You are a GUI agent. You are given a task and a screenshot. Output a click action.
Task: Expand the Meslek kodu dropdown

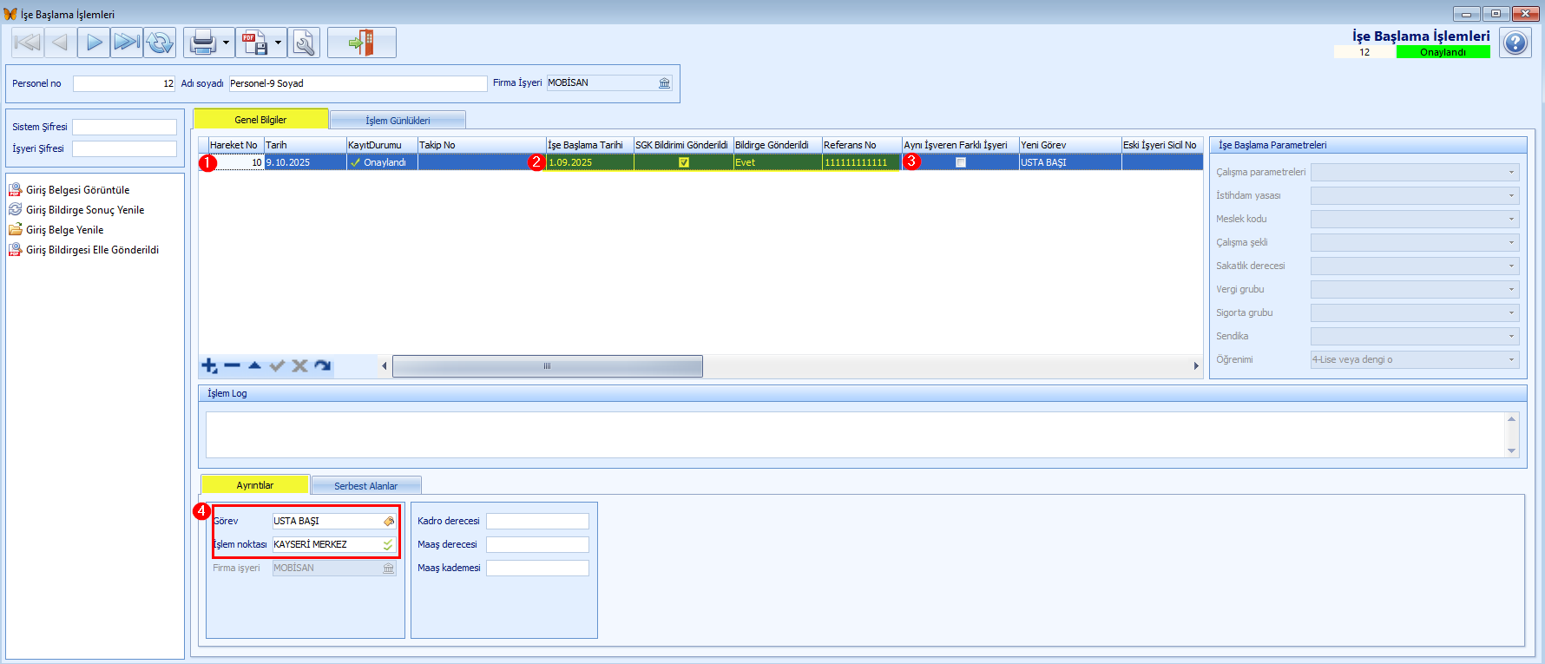pos(1511,219)
